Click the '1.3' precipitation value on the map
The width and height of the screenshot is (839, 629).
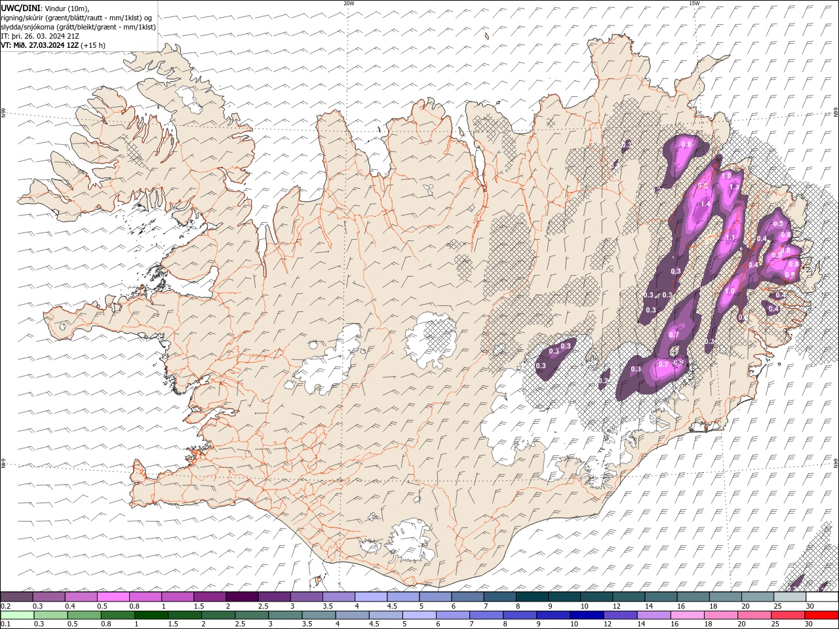(734, 187)
